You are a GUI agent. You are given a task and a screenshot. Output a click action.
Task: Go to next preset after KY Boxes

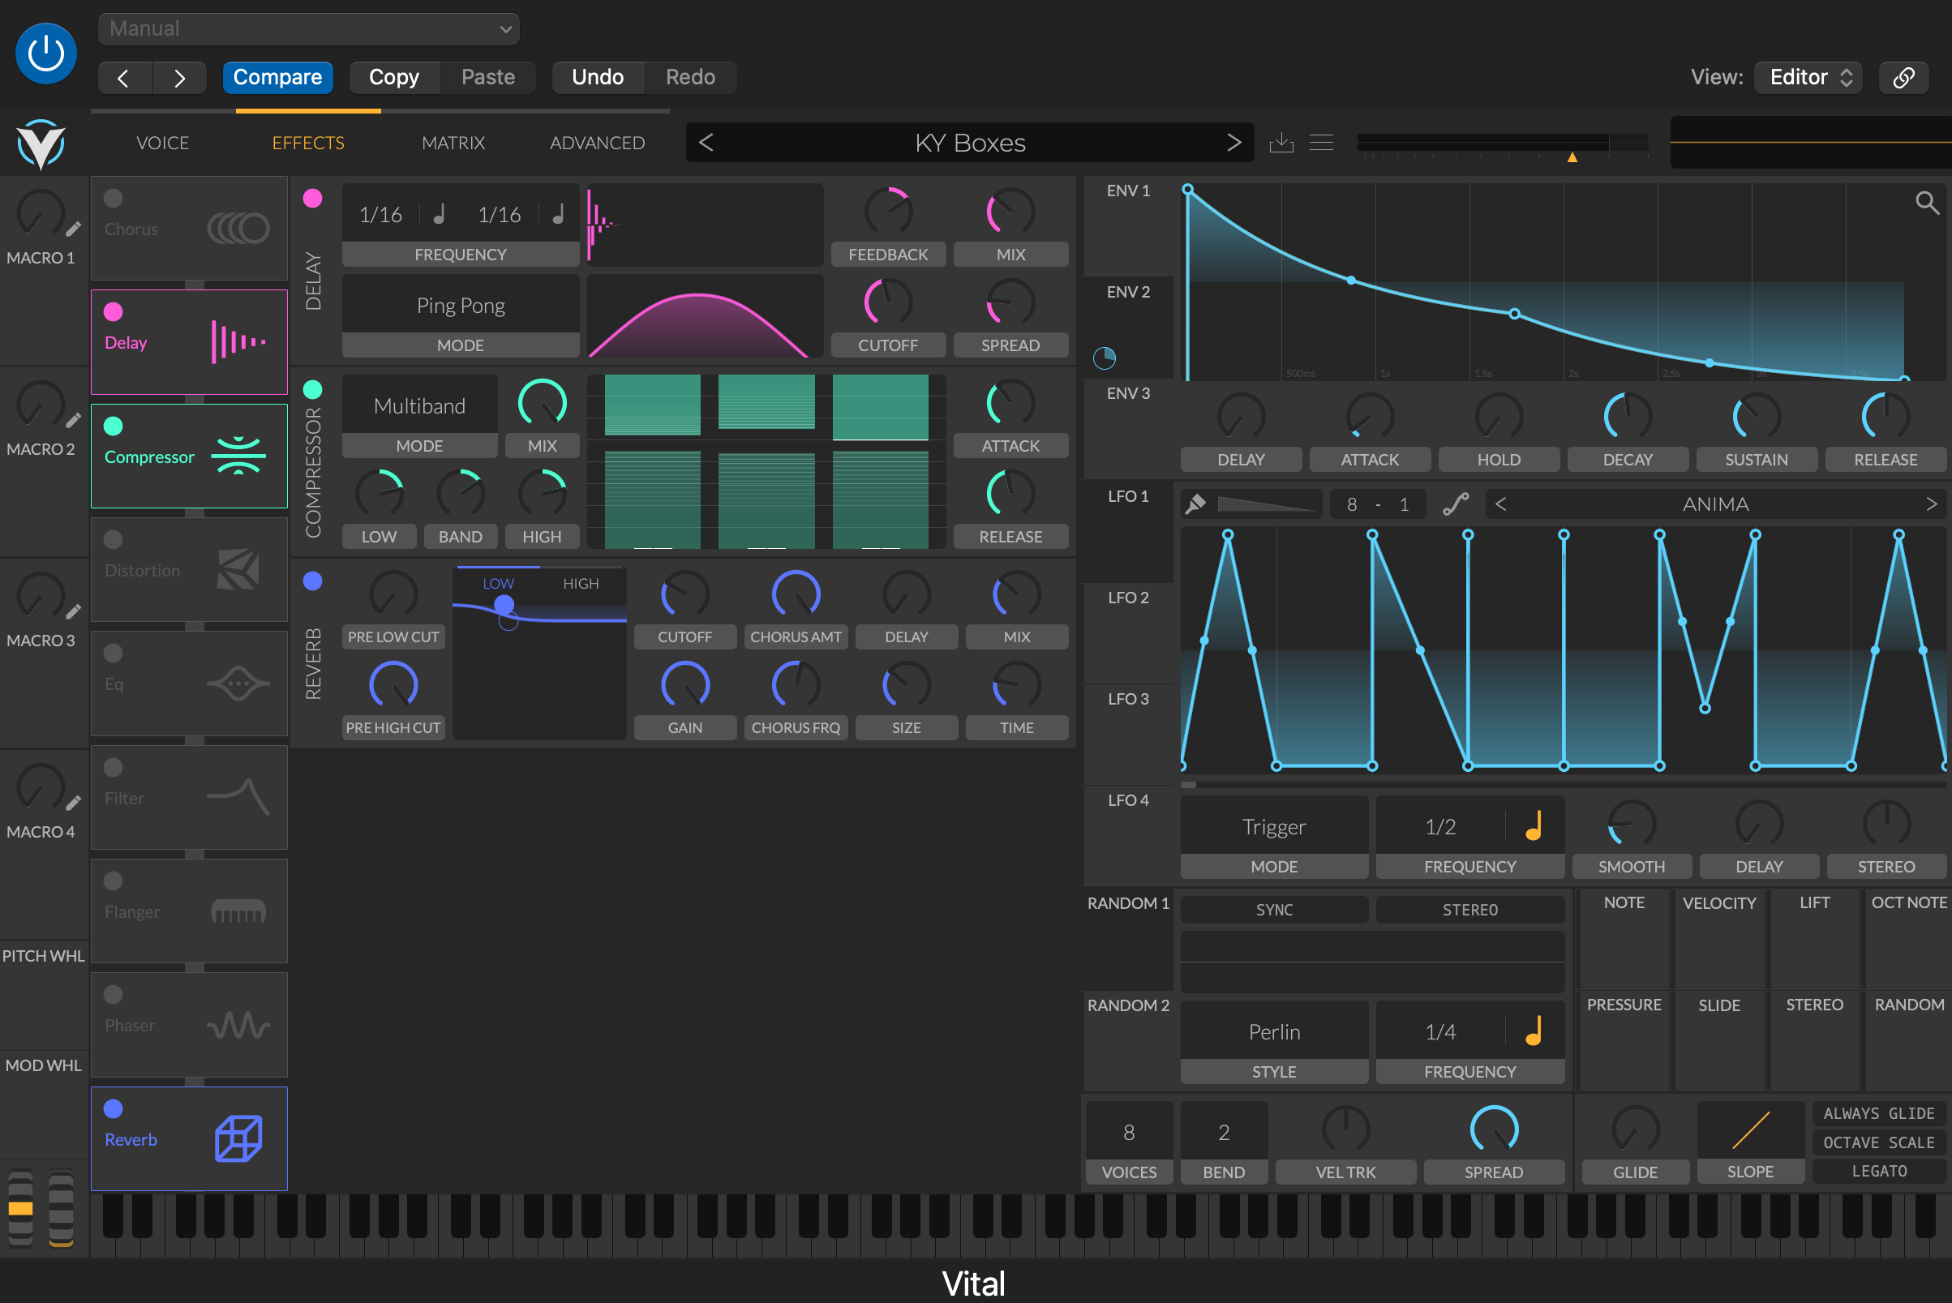1233,143
